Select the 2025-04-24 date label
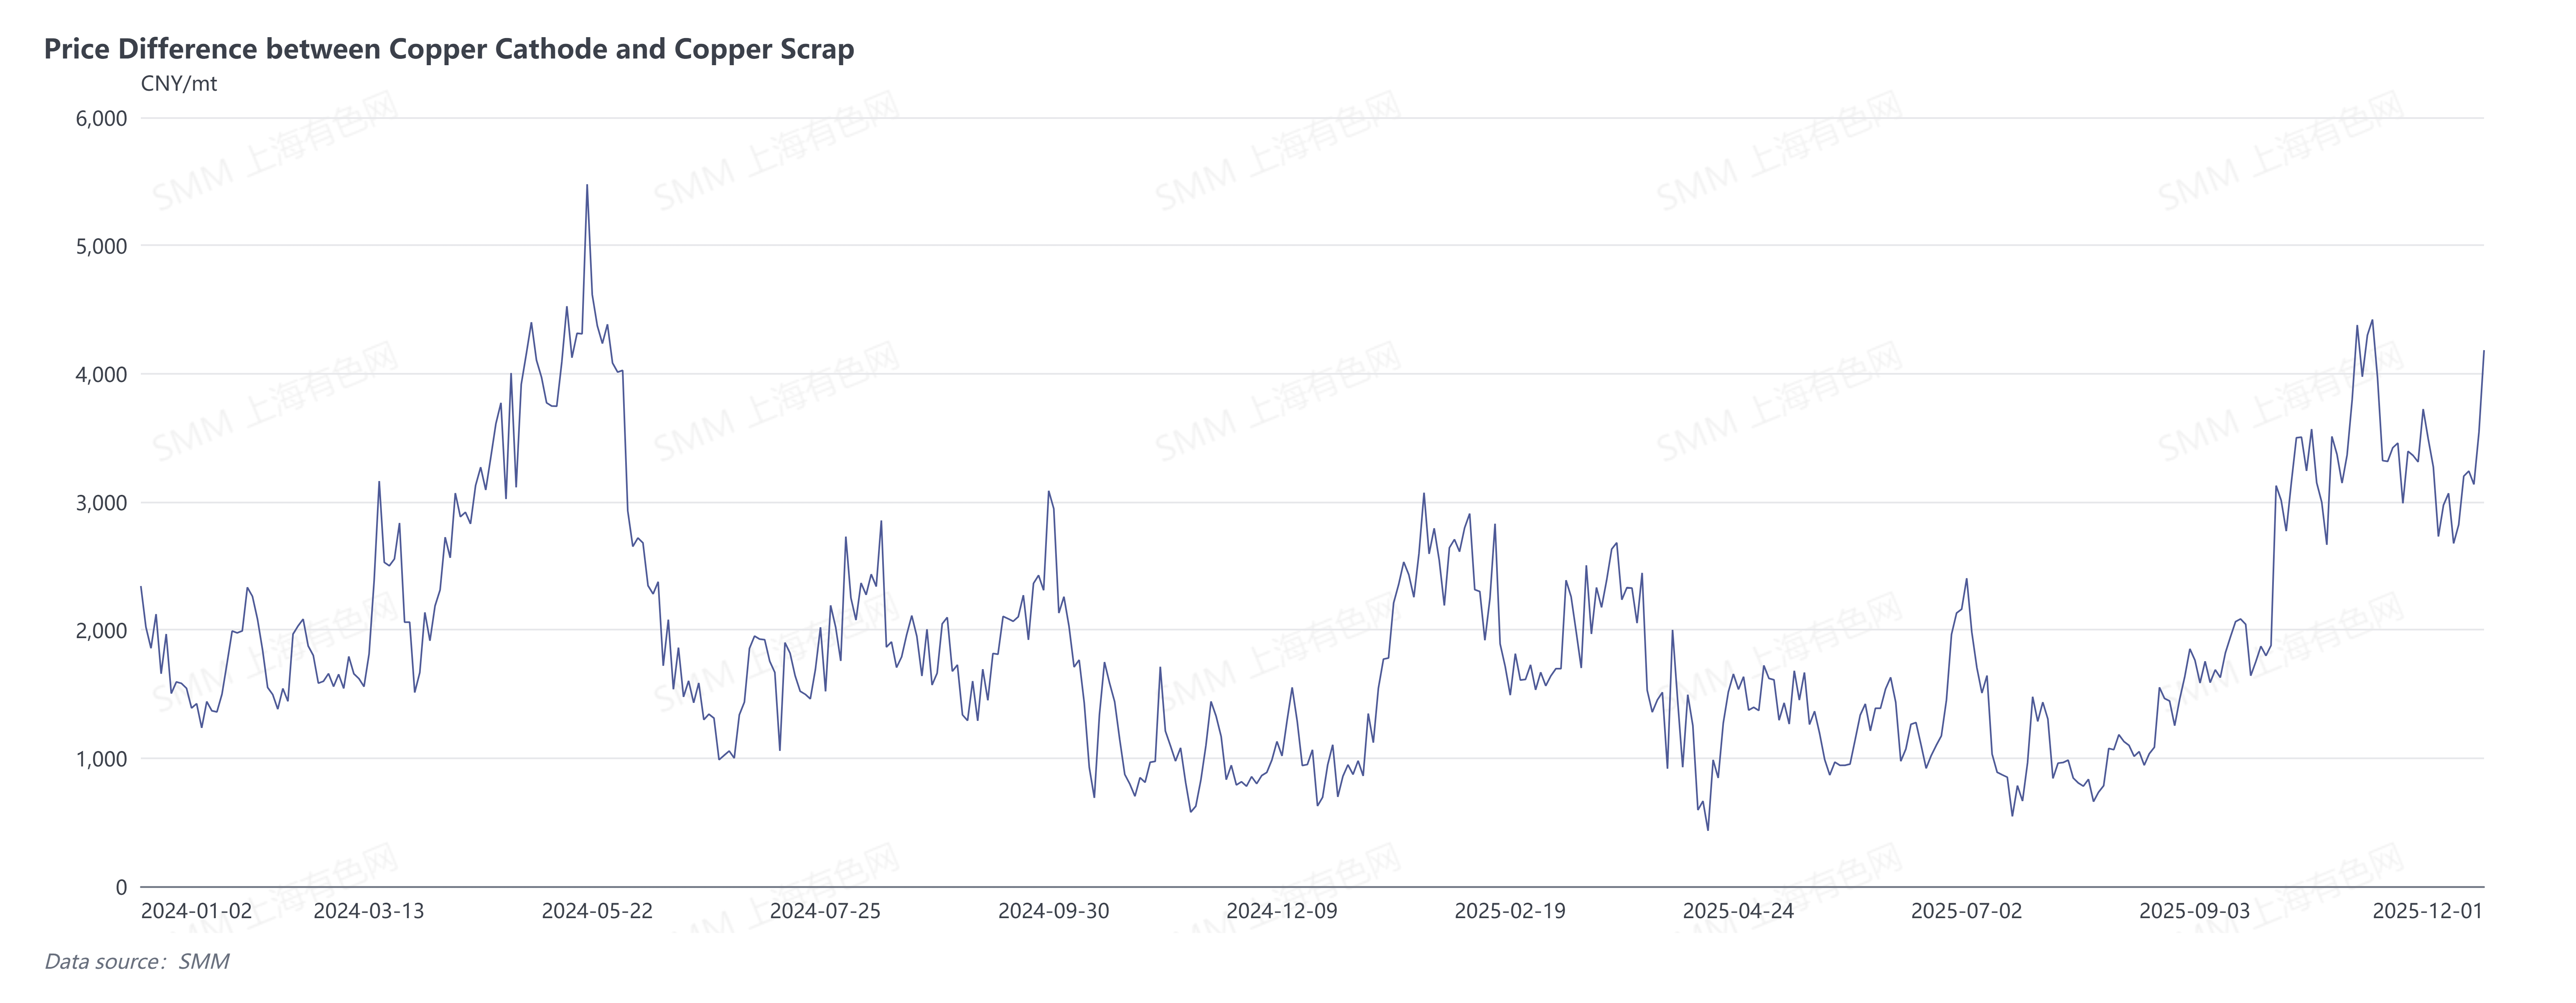 coord(1738,911)
